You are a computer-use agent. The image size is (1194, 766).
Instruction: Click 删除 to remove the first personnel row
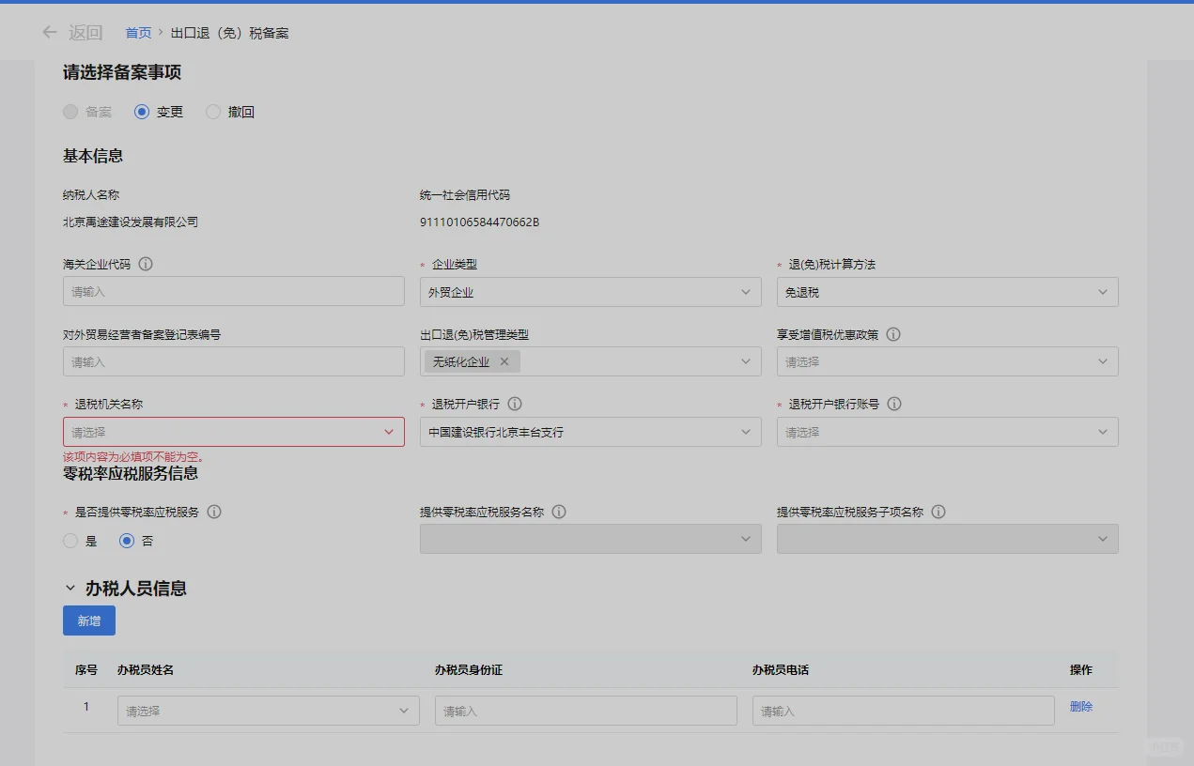point(1079,707)
